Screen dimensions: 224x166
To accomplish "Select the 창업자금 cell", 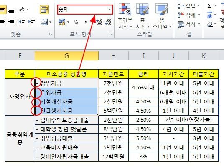I will 66,83.
